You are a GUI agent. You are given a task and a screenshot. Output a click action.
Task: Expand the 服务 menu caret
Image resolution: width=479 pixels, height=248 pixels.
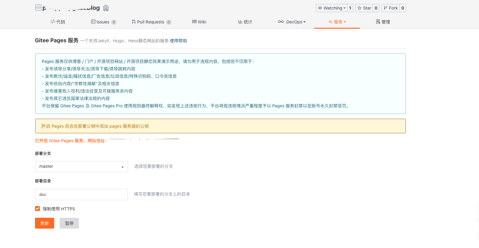pyautogui.click(x=345, y=22)
